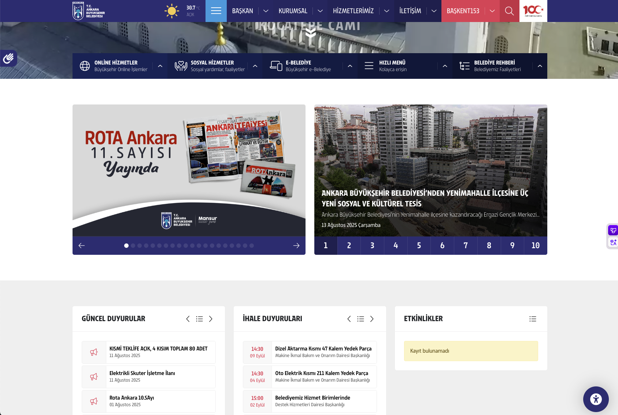
Task: Expand the Başkan menu chevron
Action: [266, 11]
